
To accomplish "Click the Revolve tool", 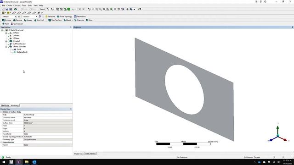I will coord(17,20).
